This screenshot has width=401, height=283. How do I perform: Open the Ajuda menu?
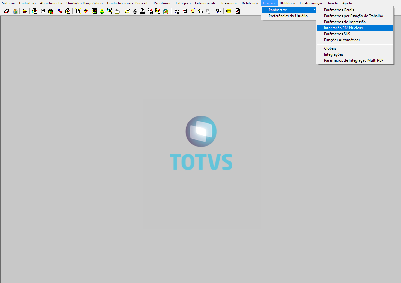click(x=347, y=3)
